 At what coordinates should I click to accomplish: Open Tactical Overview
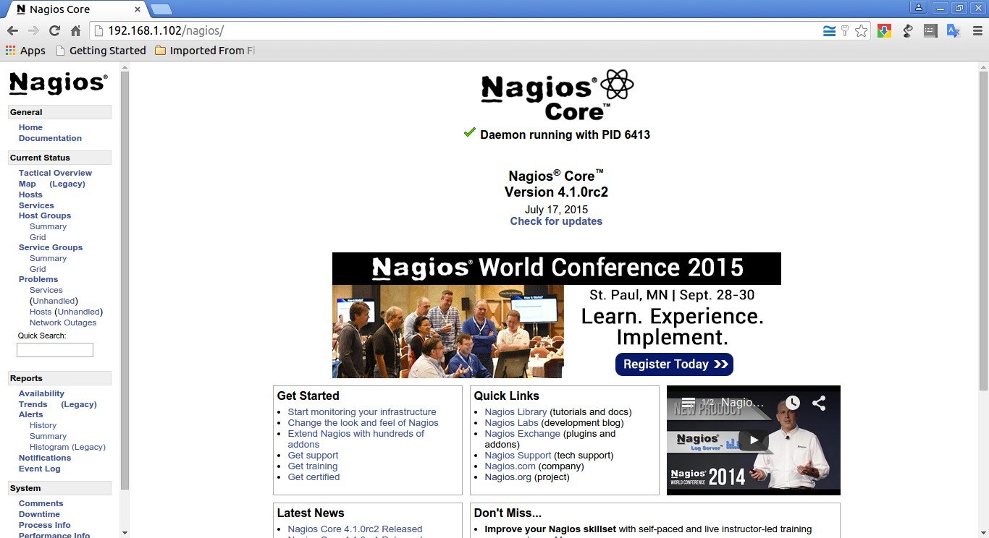click(55, 173)
